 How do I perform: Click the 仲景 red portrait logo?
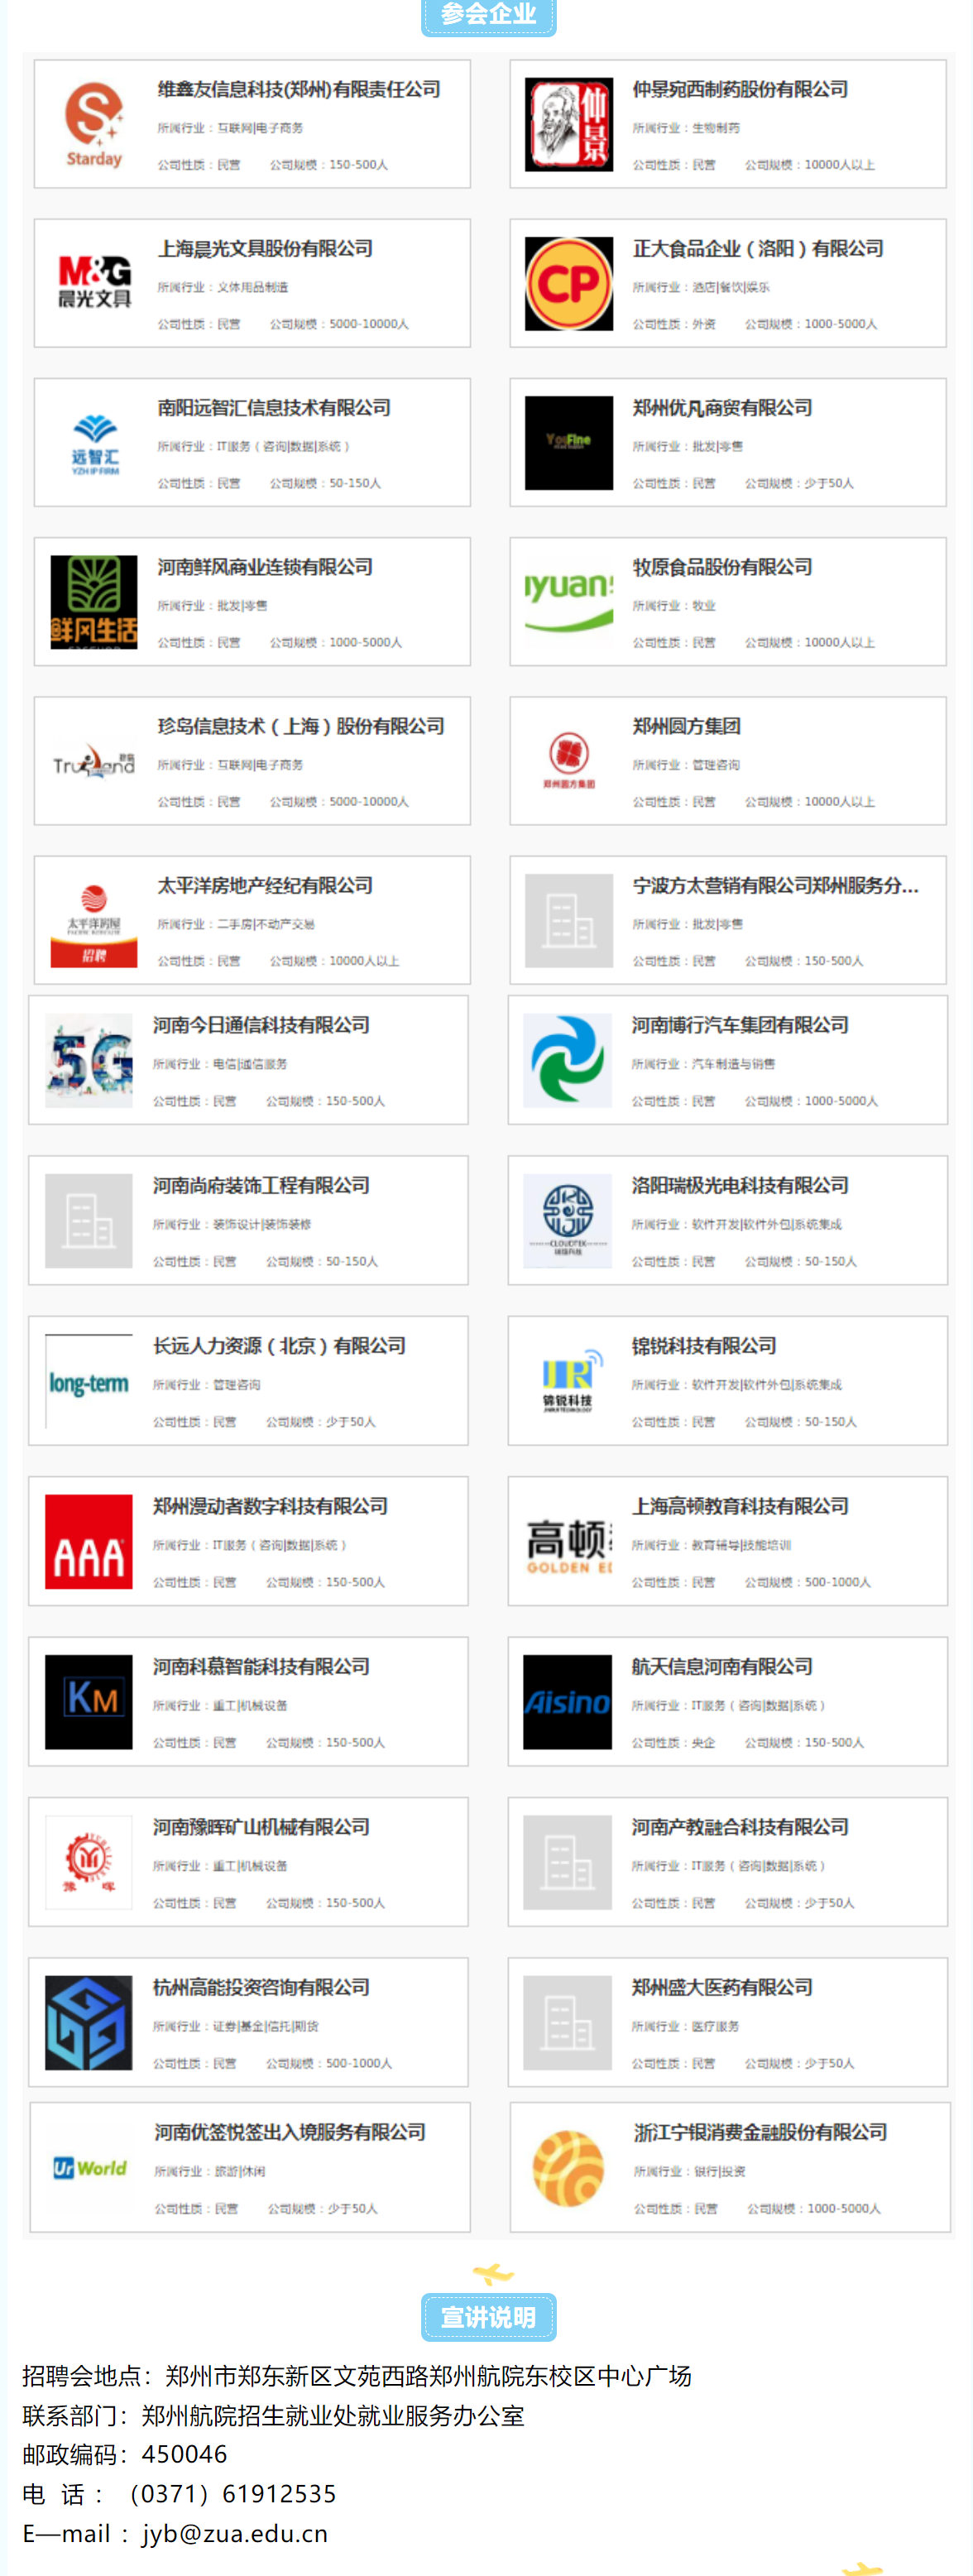[x=569, y=125]
